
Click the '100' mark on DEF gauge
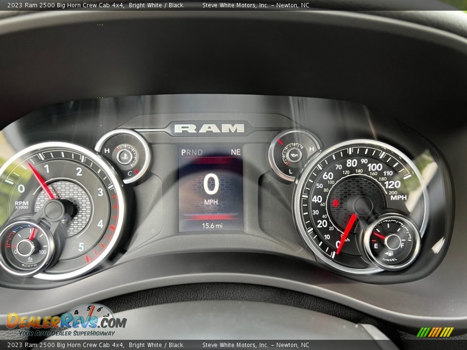point(42,252)
